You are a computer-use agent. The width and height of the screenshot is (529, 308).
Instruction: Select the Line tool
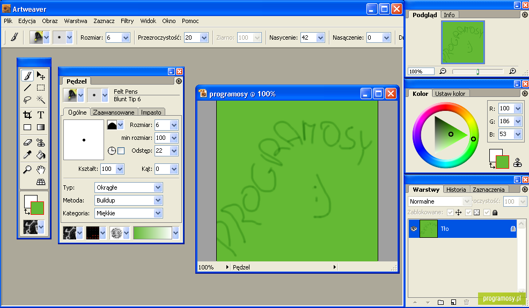pyautogui.click(x=27, y=88)
